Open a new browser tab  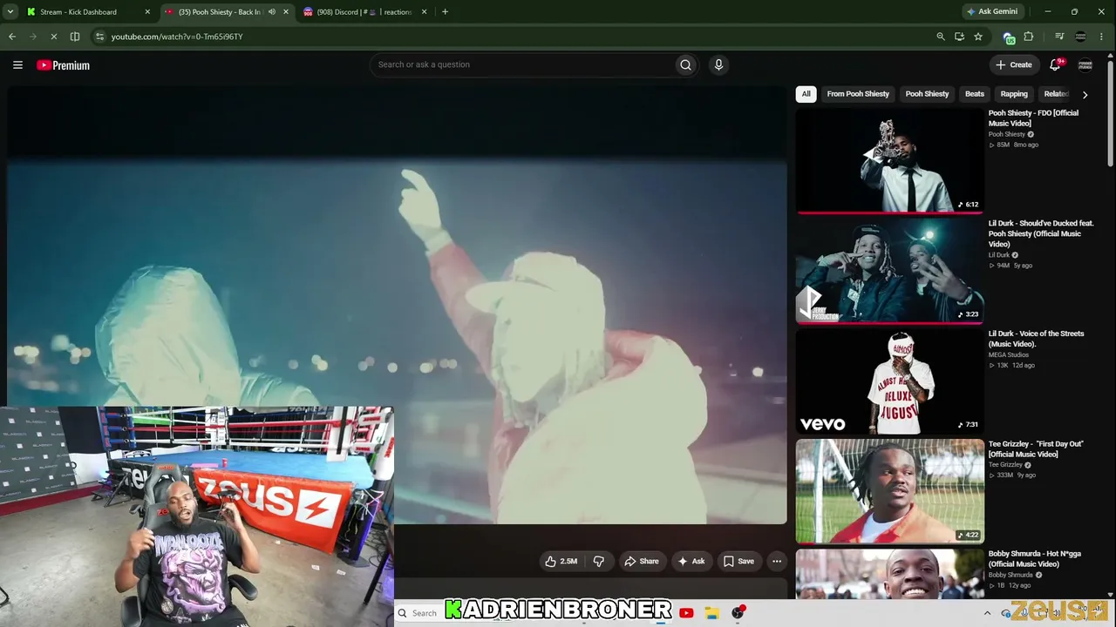pyautogui.click(x=445, y=12)
